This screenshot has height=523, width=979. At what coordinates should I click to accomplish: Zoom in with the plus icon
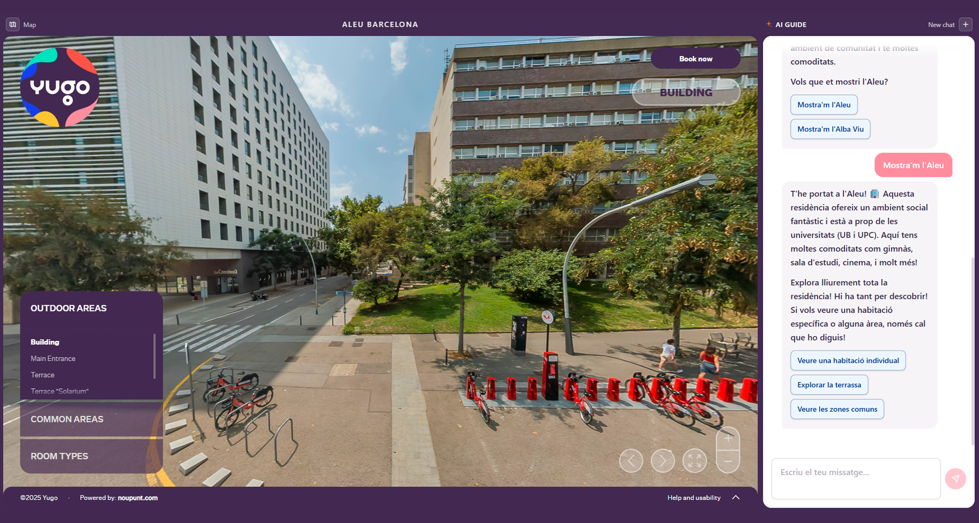(728, 438)
